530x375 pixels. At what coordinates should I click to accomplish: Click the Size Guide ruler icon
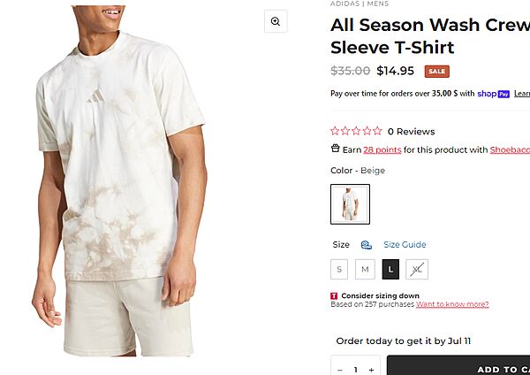tap(366, 245)
